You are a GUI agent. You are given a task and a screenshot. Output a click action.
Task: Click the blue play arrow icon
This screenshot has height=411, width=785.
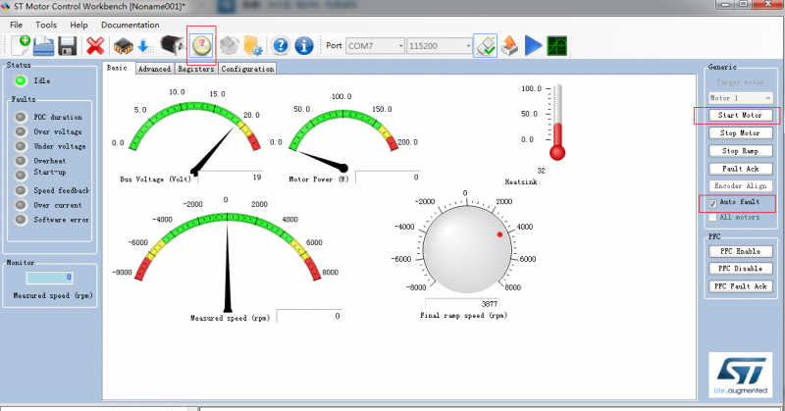[533, 45]
